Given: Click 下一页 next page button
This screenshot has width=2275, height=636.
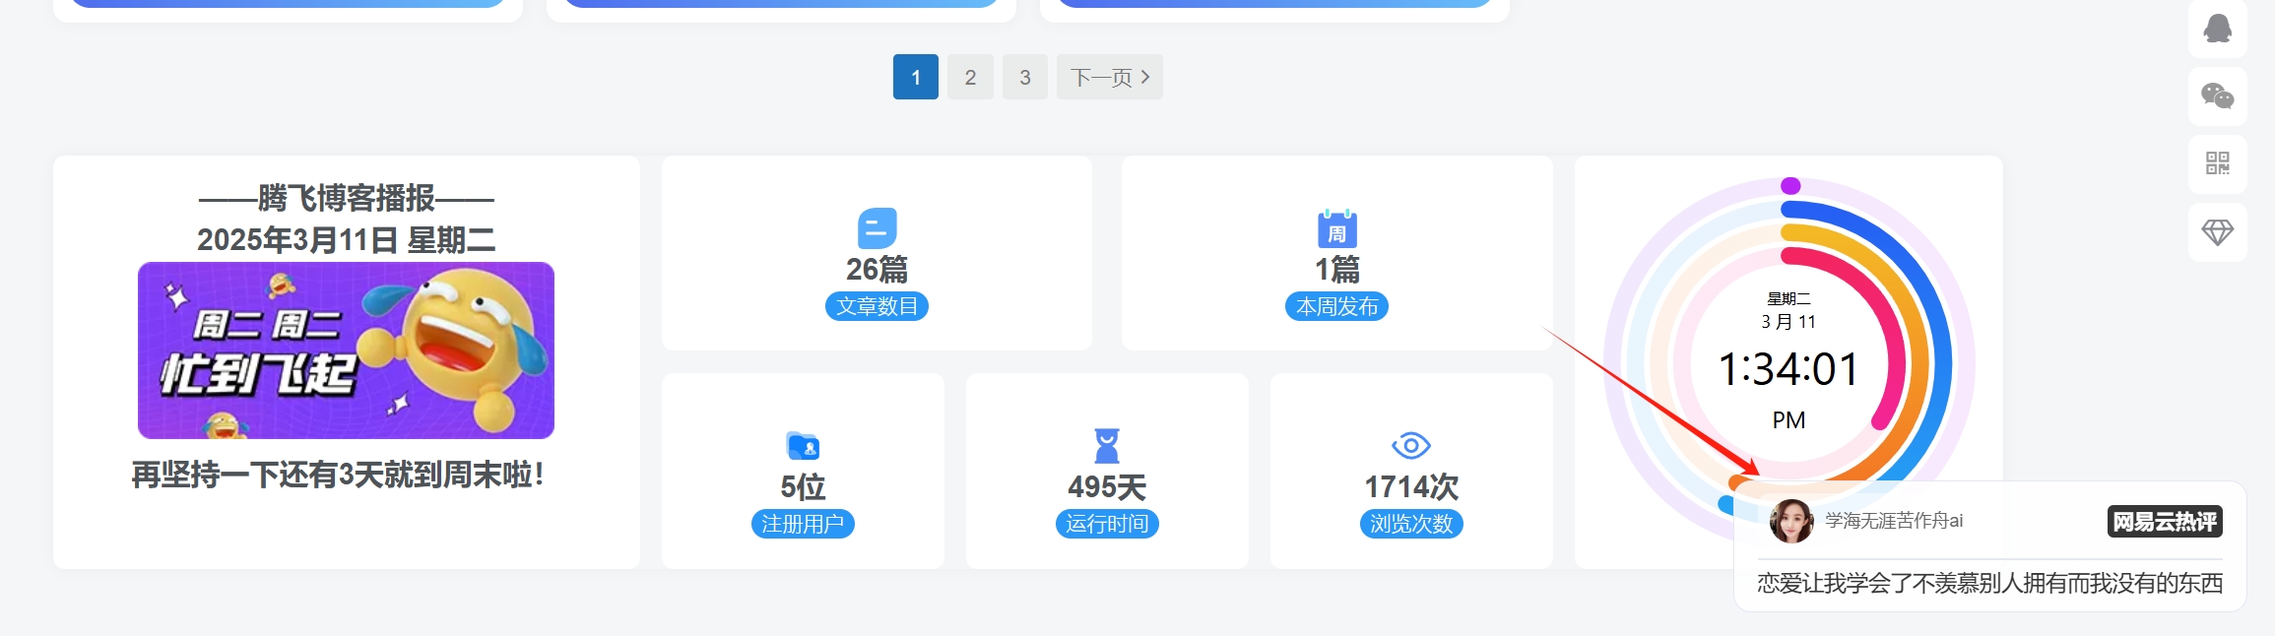Looking at the screenshot, I should click(x=1110, y=77).
